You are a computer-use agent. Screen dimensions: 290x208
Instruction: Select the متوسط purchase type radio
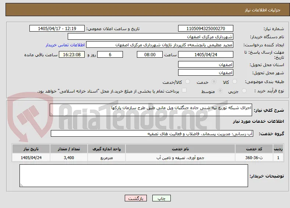220,91
